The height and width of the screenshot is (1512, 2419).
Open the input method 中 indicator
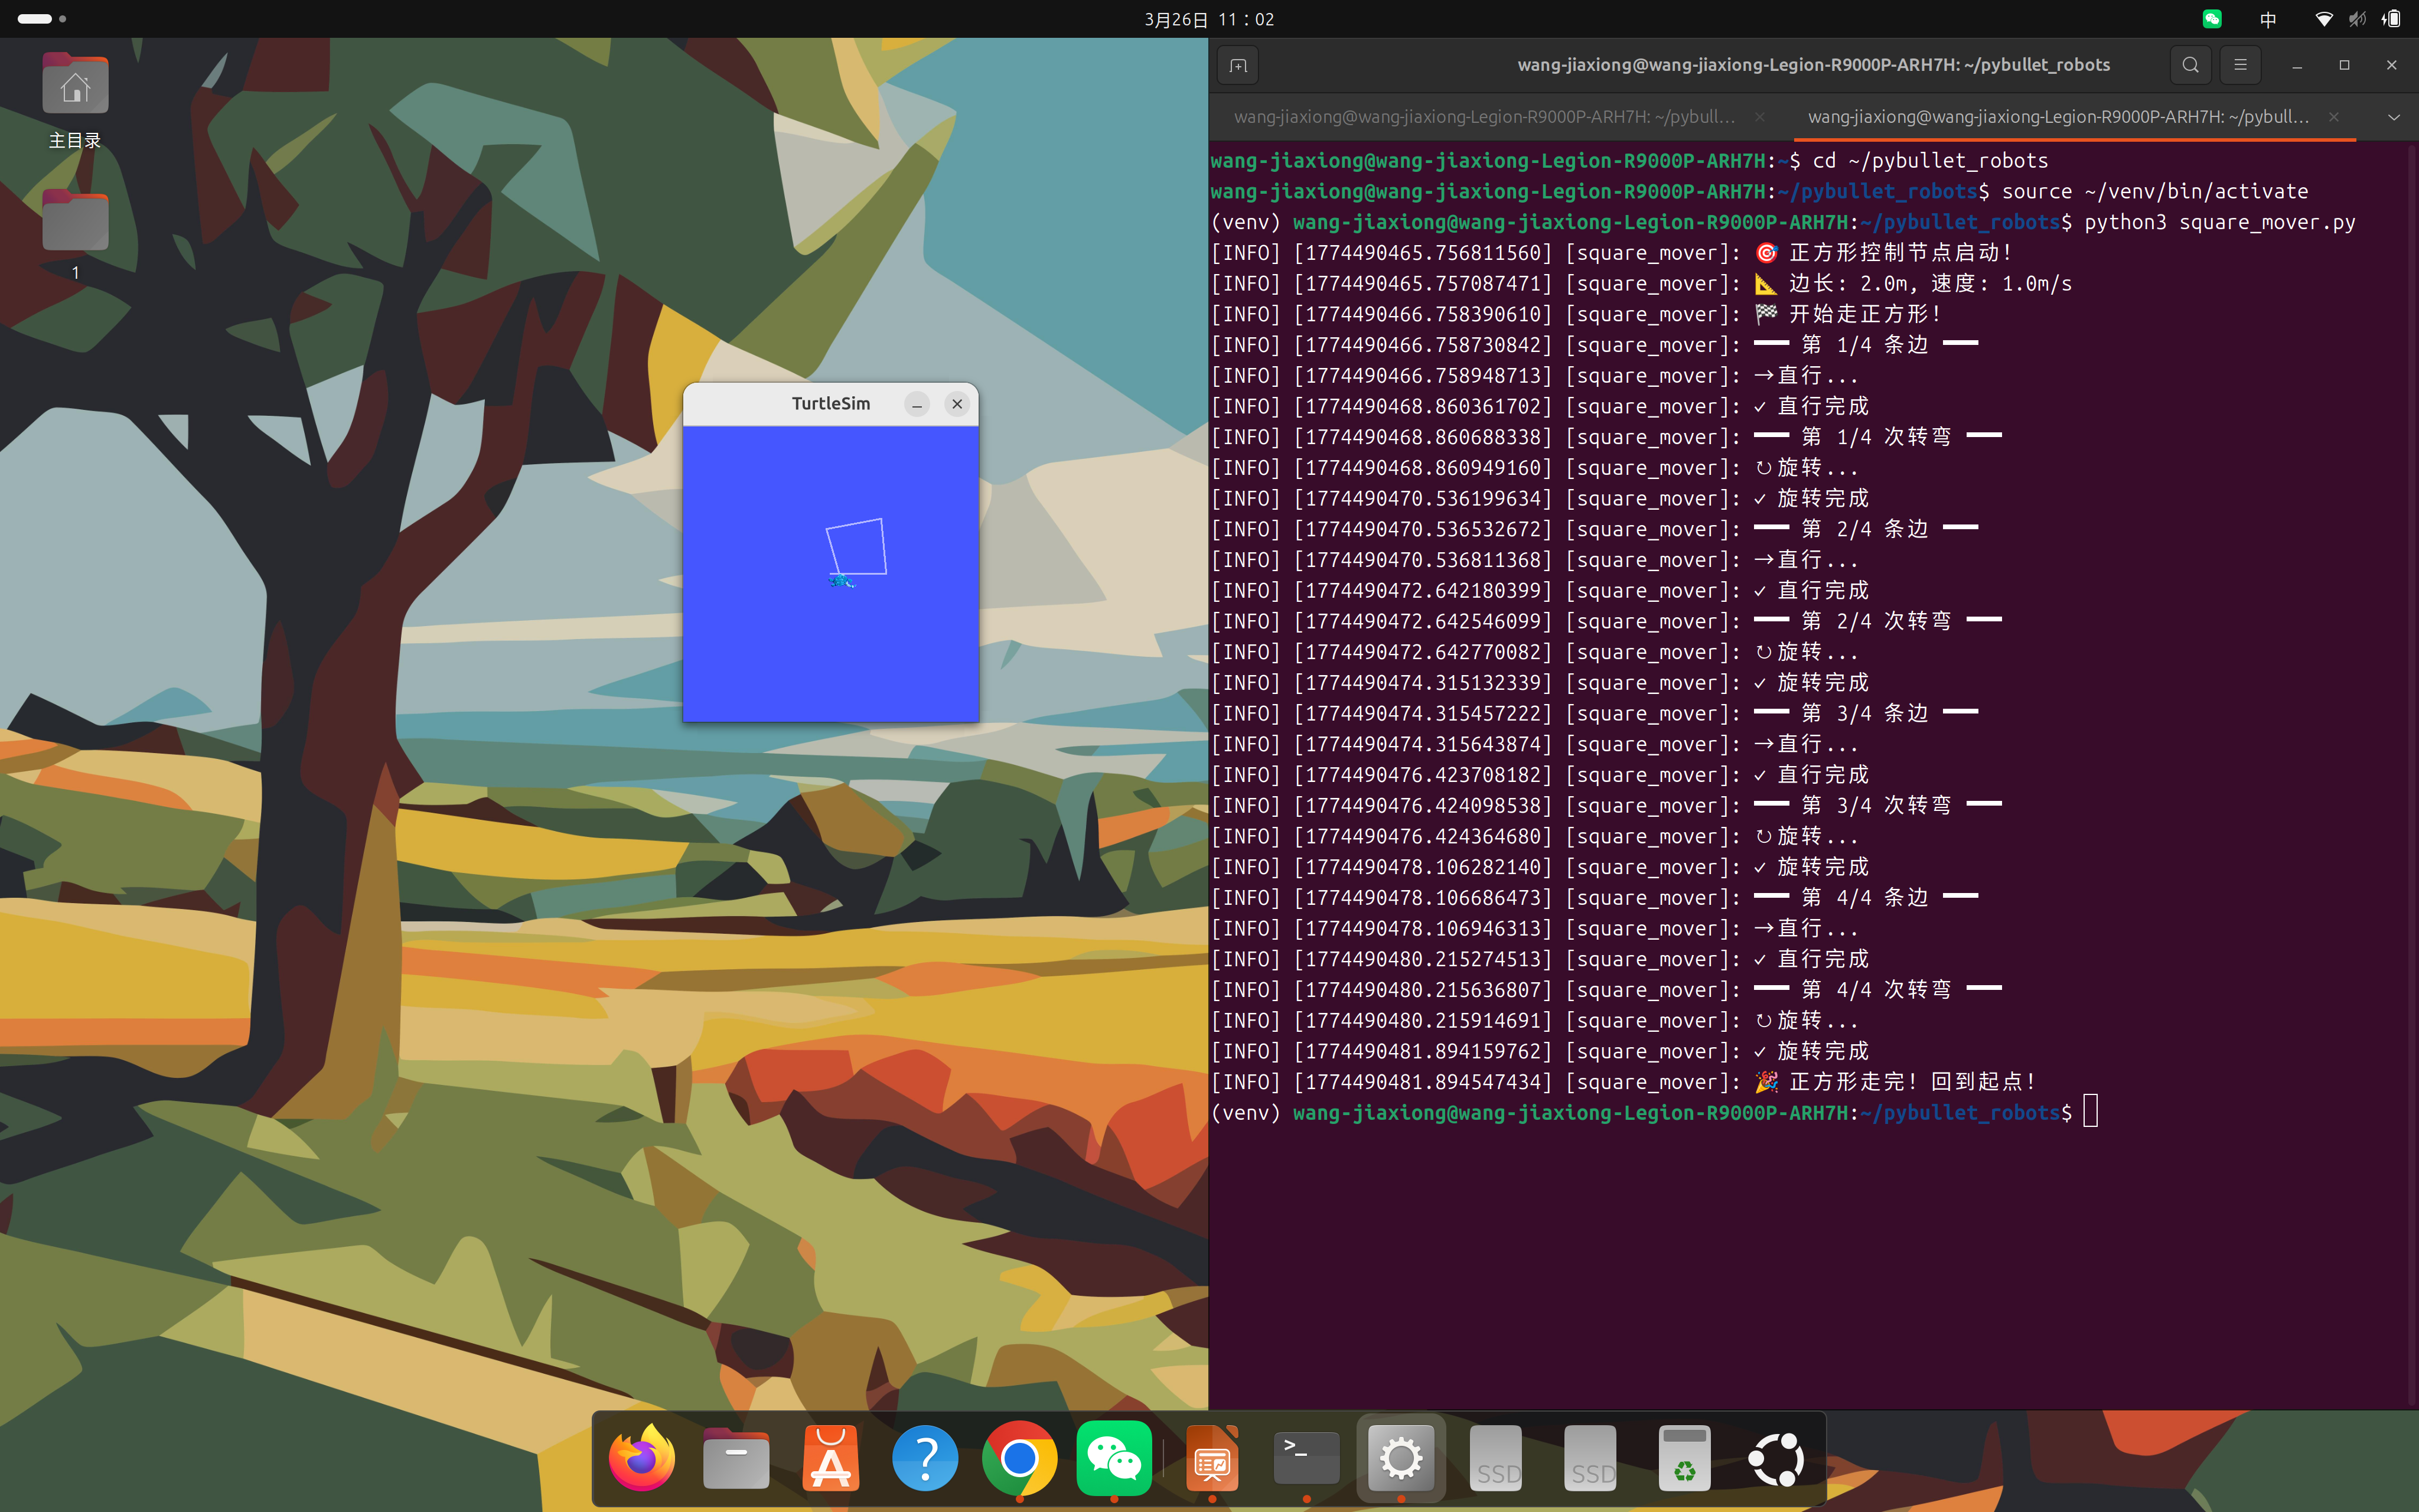tap(2268, 19)
